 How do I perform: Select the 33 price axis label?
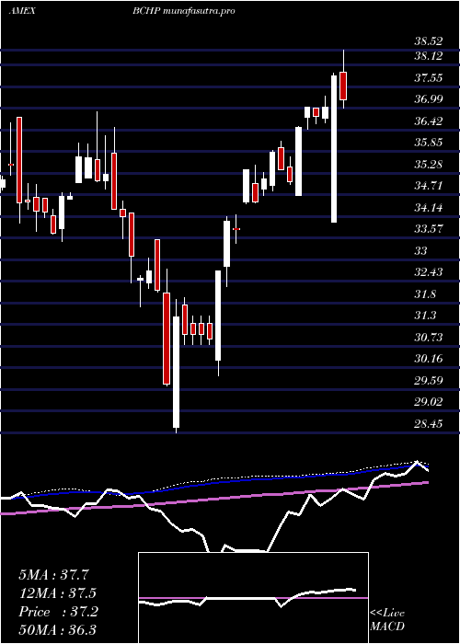[420, 250]
